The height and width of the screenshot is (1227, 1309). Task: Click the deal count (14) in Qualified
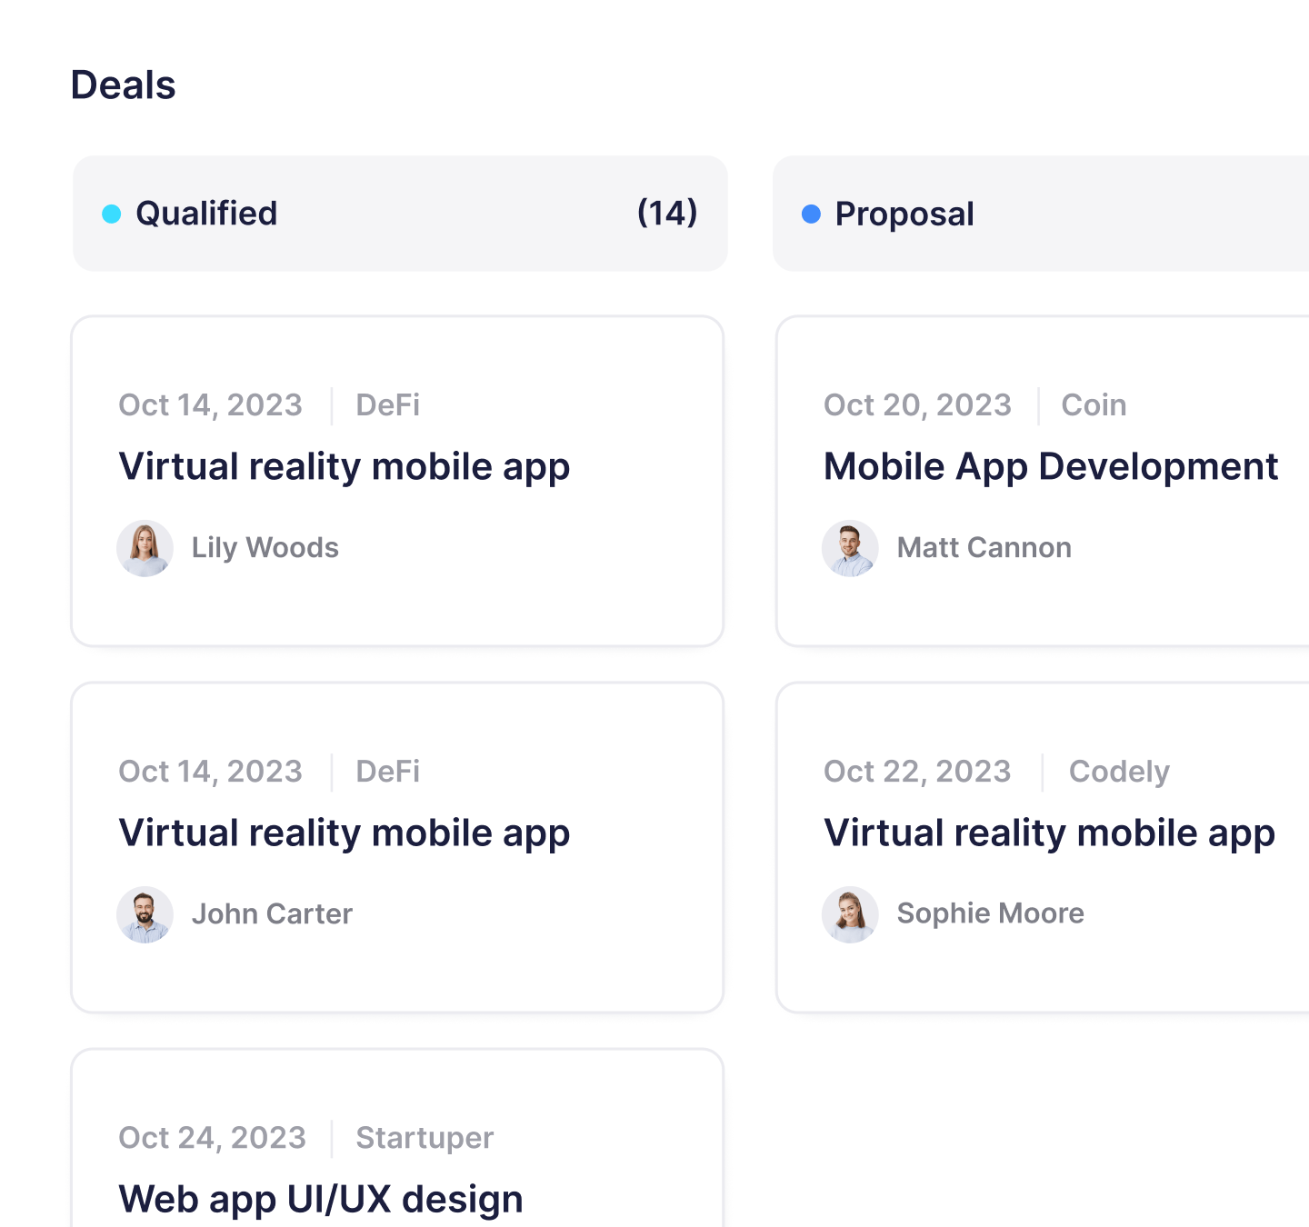pos(667,212)
